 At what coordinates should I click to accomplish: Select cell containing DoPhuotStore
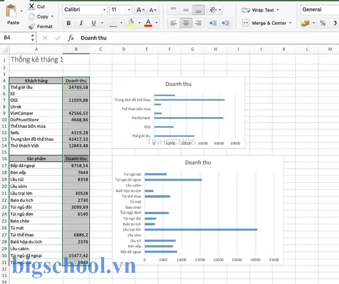(36, 120)
